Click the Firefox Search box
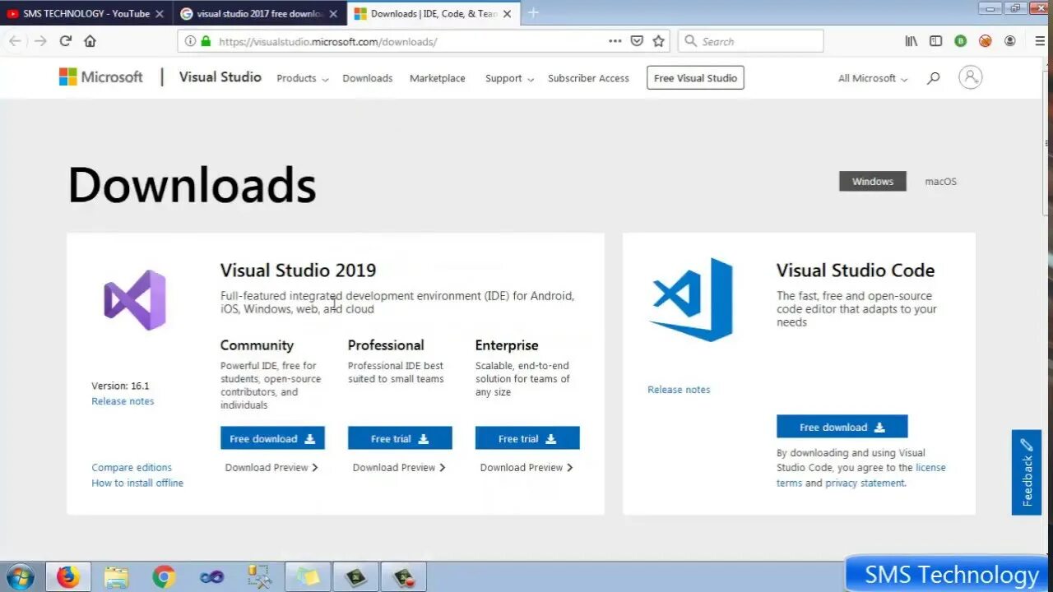 (750, 41)
